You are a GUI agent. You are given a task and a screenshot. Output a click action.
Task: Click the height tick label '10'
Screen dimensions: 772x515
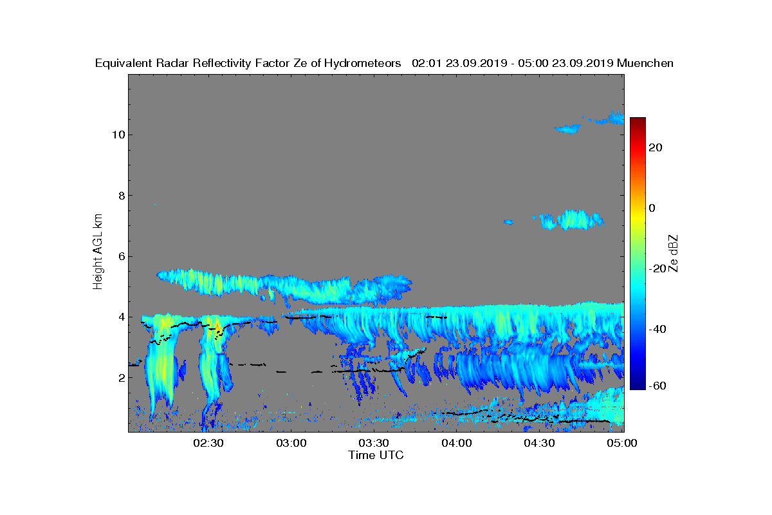[118, 135]
